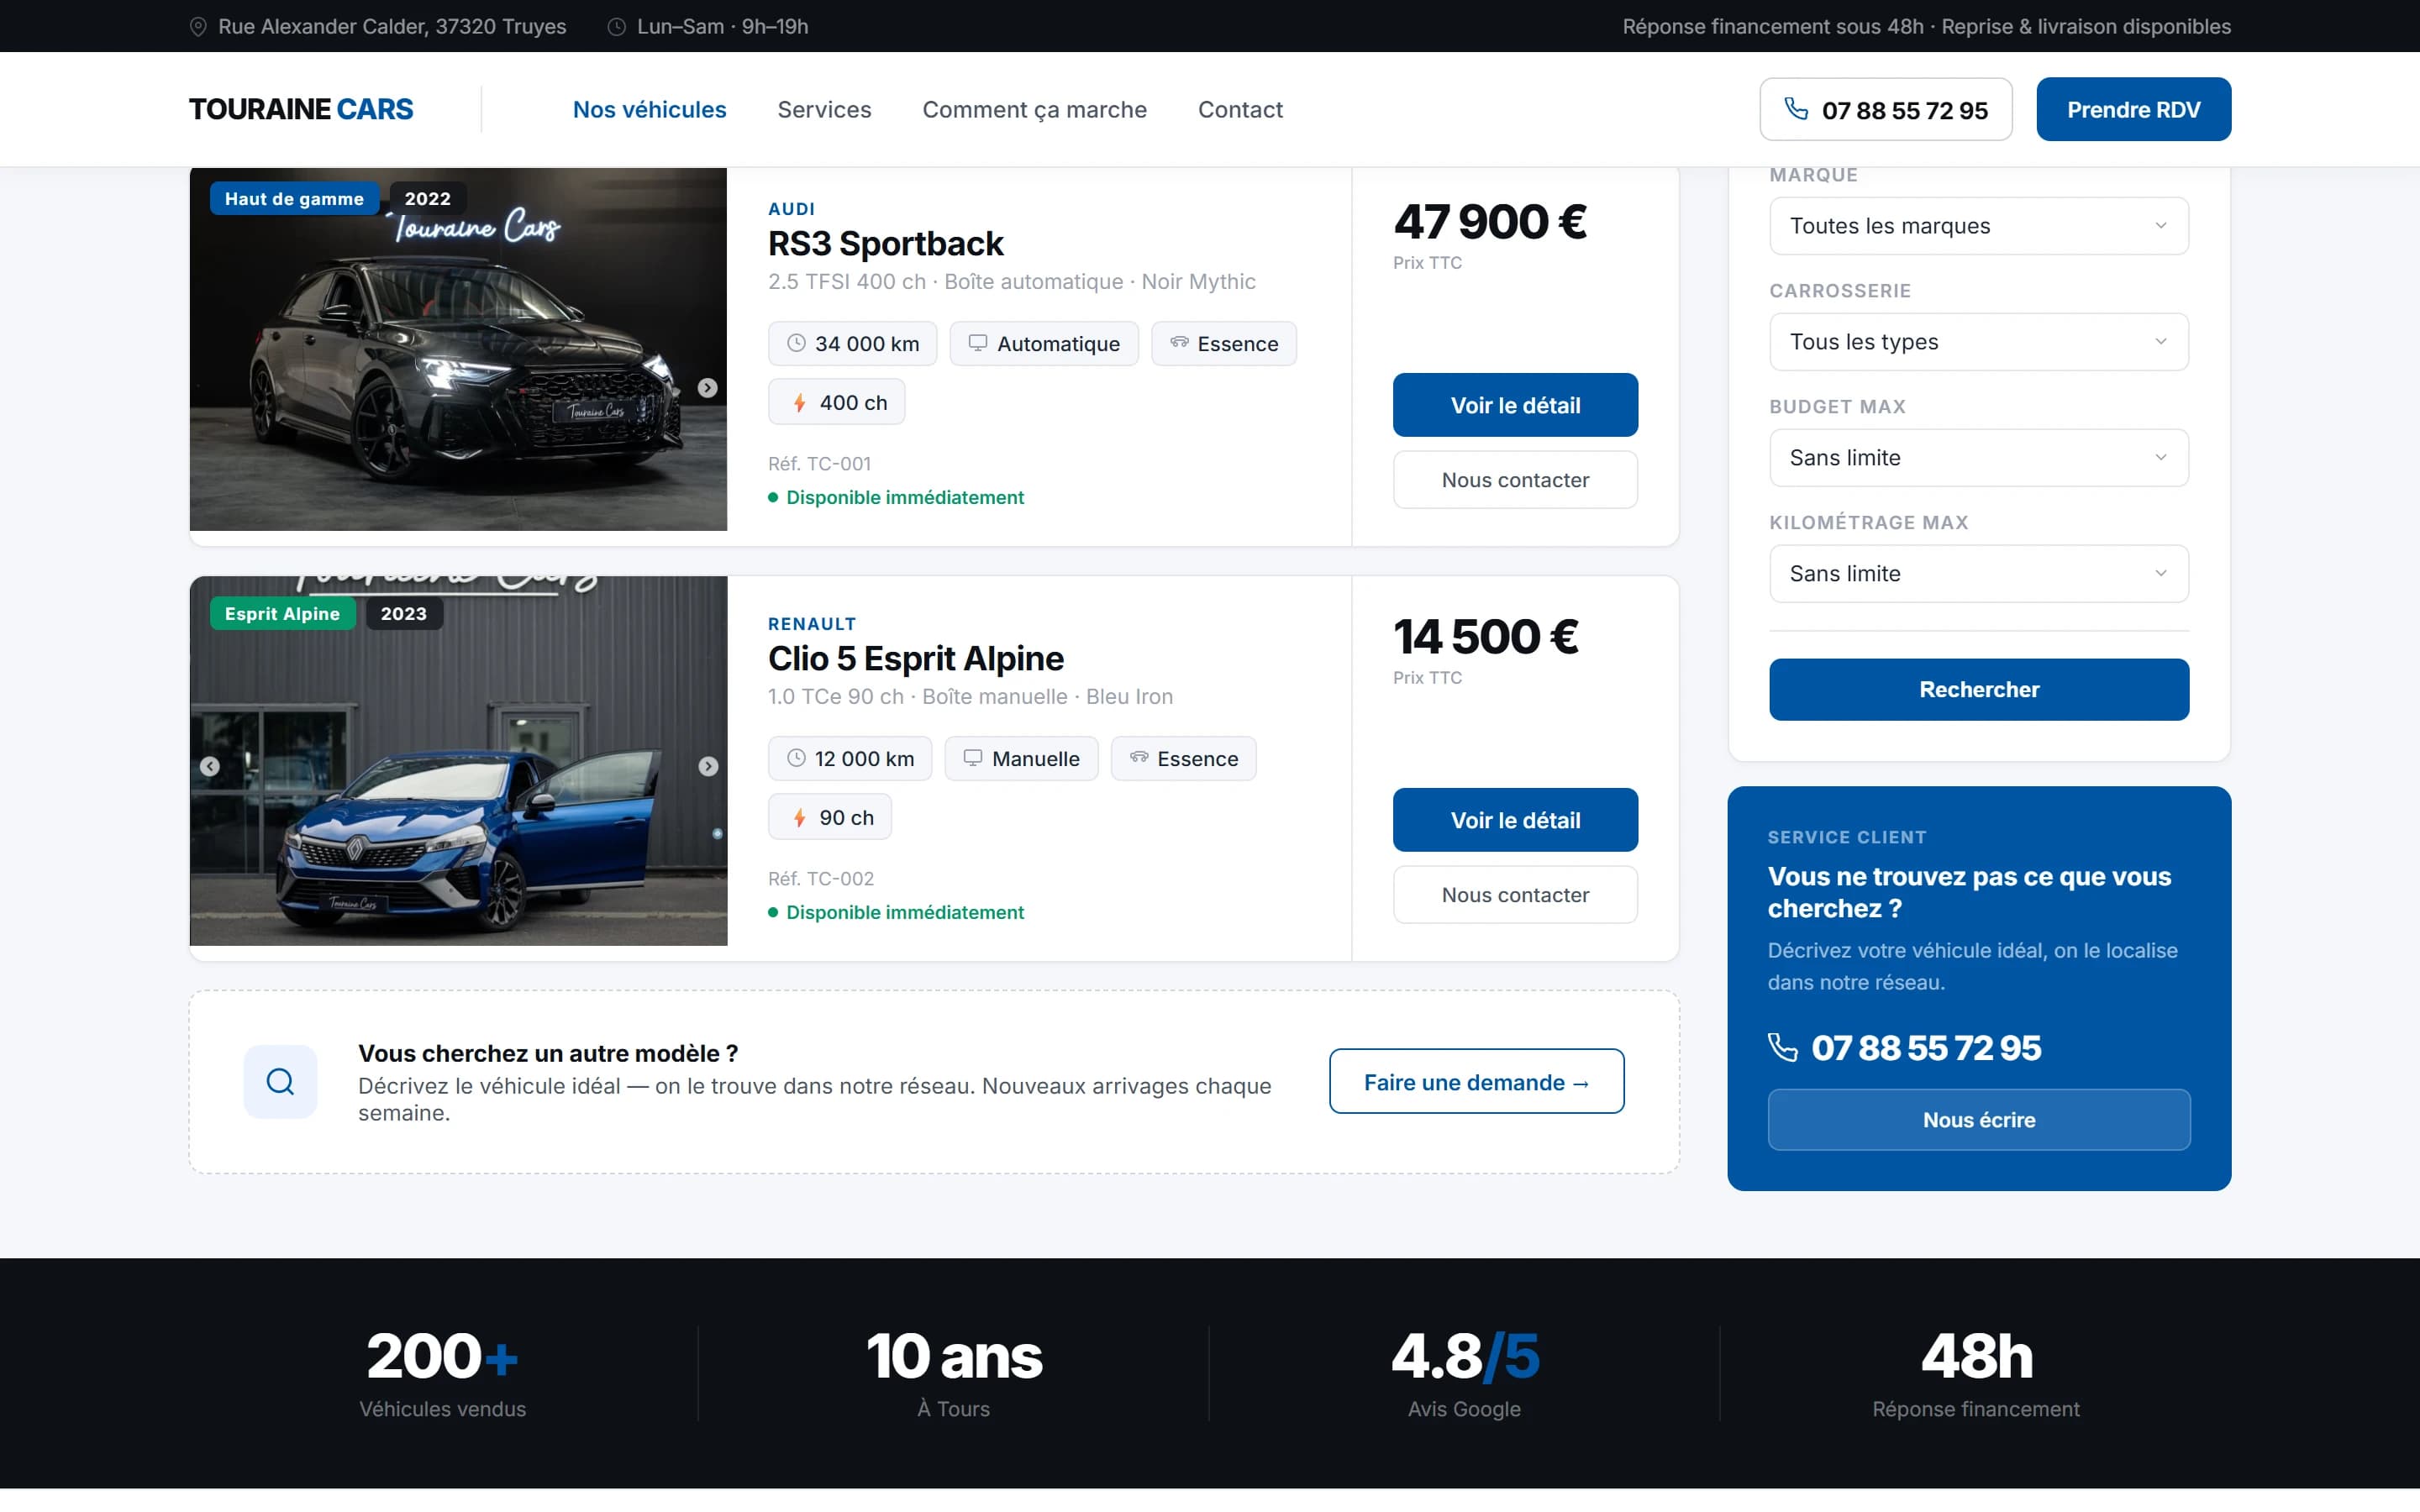Open the Renault Clio photo thumbnail
The height and width of the screenshot is (1512, 2420).
coord(458,761)
